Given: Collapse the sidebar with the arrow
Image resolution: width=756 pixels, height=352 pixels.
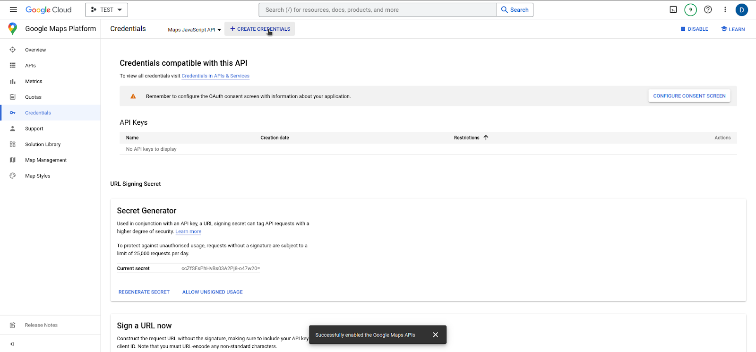Looking at the screenshot, I should tap(12, 344).
